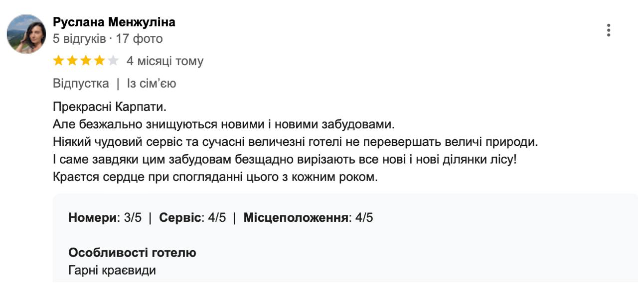Click the line about новими забудовами
The height and width of the screenshot is (287, 638).
pos(223,124)
